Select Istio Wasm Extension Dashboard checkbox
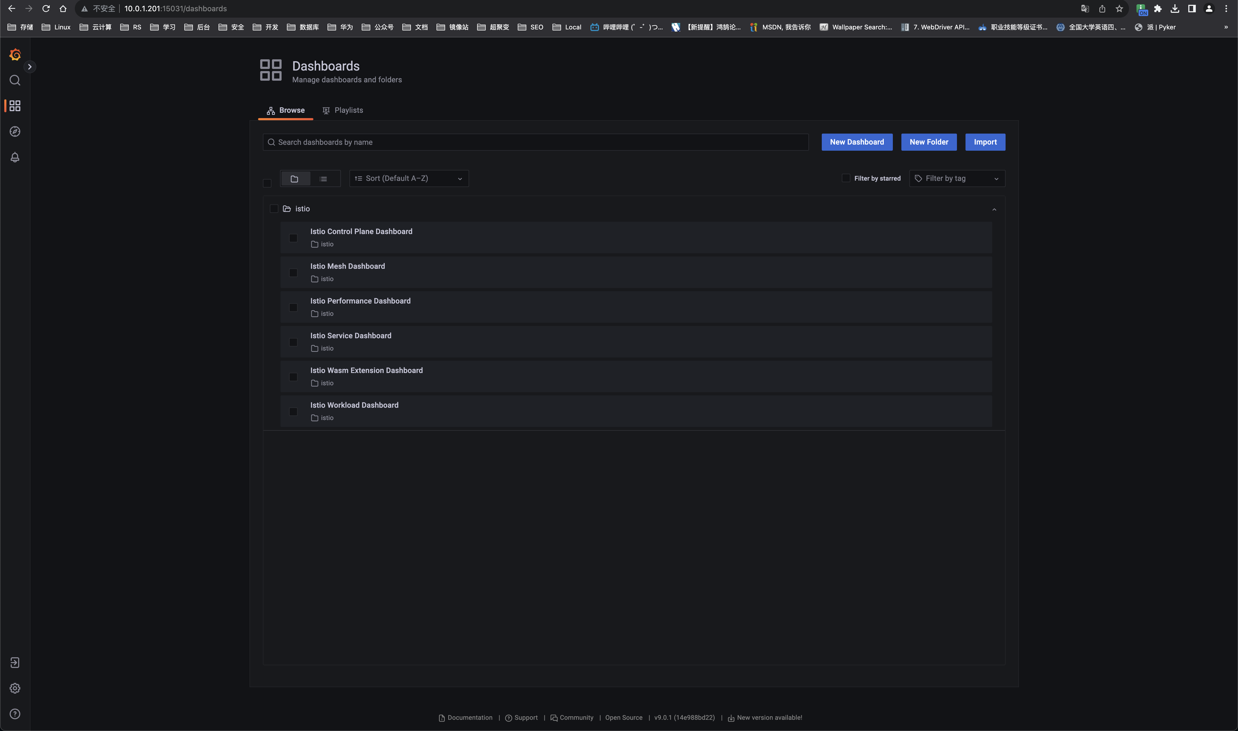The height and width of the screenshot is (731, 1238). pos(293,377)
